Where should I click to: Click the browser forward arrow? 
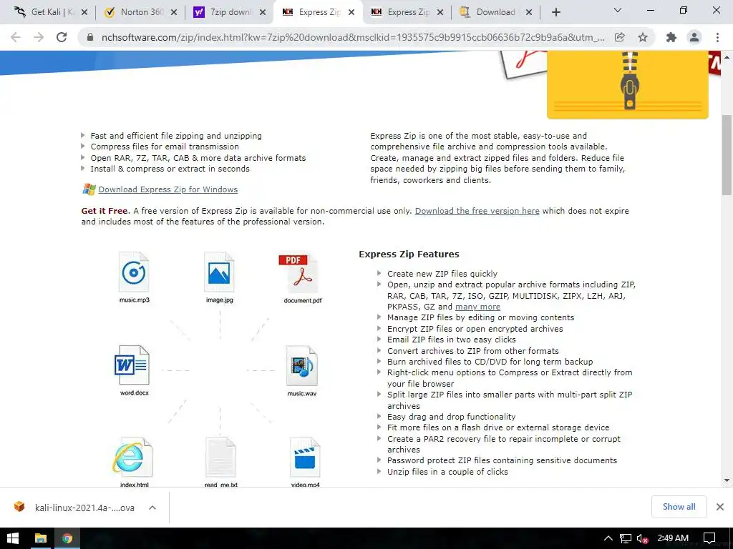click(x=39, y=37)
